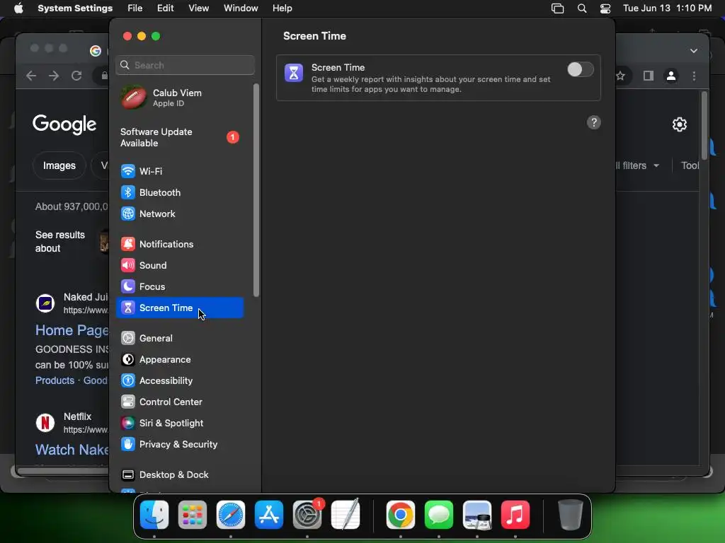Open Google quick settings gear in Chrome
Image resolution: width=725 pixels, height=543 pixels.
pos(679,124)
